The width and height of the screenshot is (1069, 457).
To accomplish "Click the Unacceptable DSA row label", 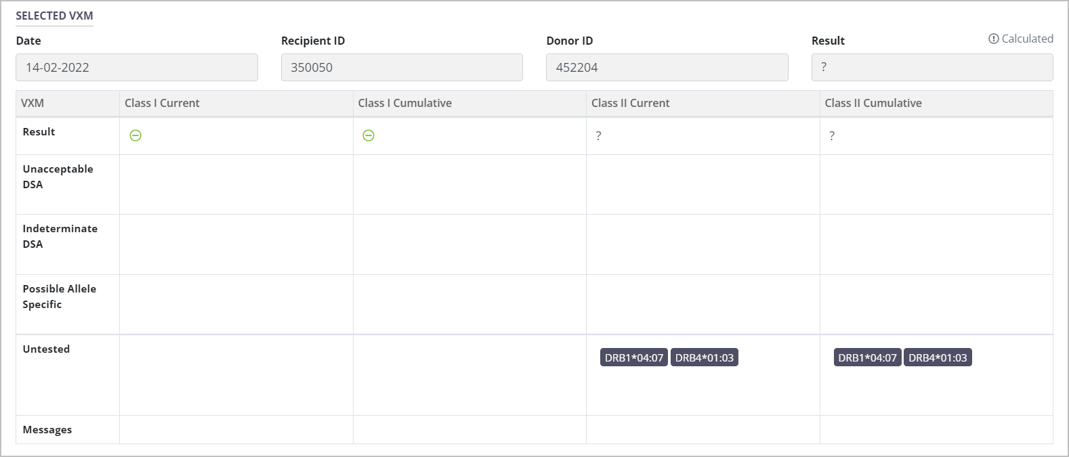I will [58, 177].
